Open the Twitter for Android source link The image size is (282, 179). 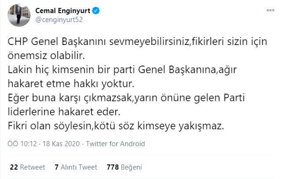click(115, 144)
